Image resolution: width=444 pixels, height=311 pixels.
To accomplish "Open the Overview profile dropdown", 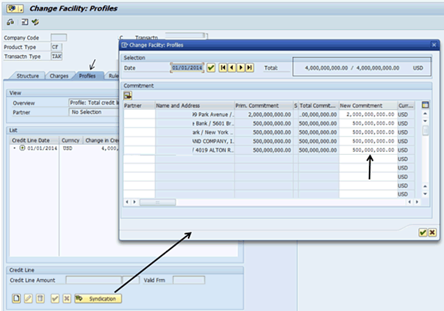I will click(93, 103).
